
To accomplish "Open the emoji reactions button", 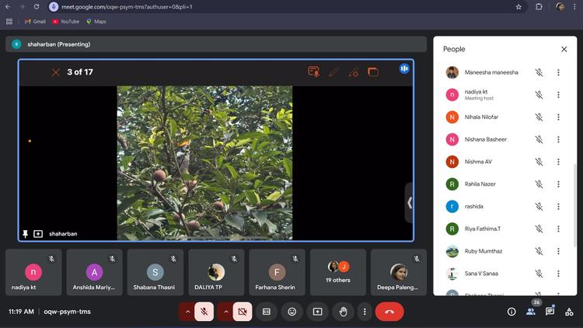I will 292,312.
